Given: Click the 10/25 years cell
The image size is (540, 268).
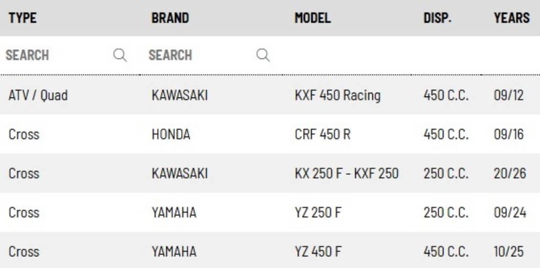Looking at the screenshot, I should point(510,251).
